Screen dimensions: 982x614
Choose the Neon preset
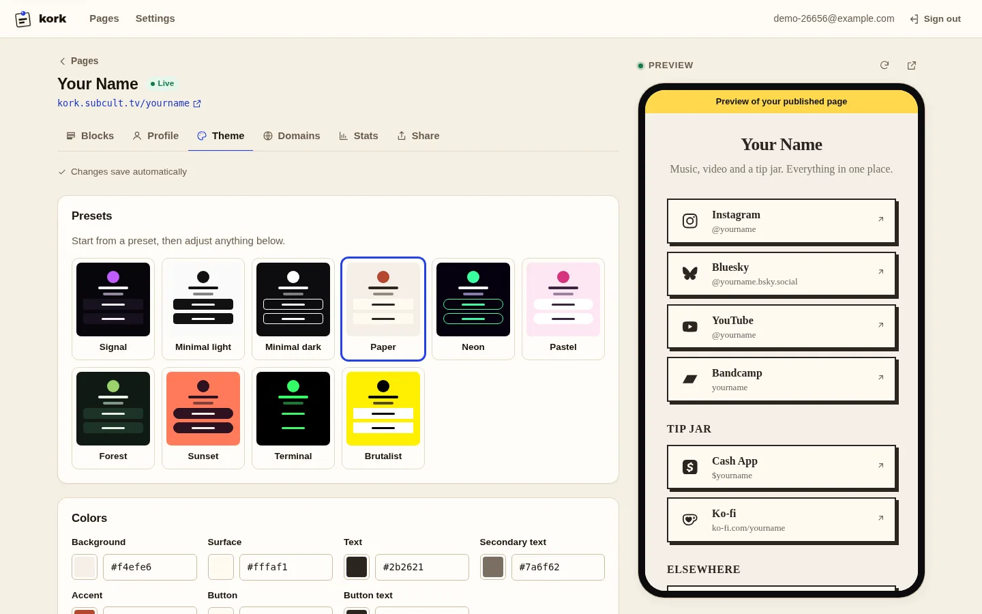pos(473,309)
